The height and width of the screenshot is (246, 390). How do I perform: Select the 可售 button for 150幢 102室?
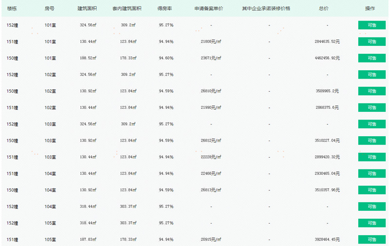coord(372,91)
